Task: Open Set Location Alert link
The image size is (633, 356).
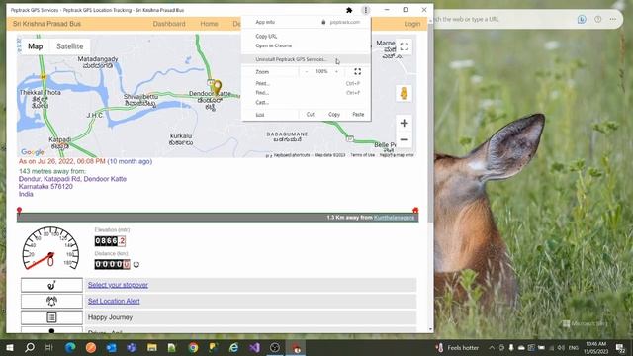Action: coord(114,301)
